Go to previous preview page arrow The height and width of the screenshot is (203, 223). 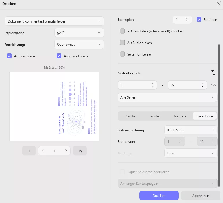(43, 151)
